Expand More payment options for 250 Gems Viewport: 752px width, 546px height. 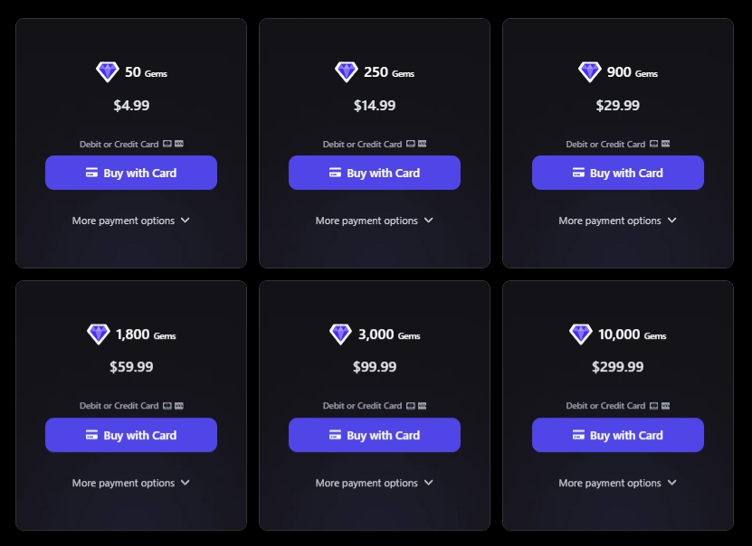(x=375, y=221)
